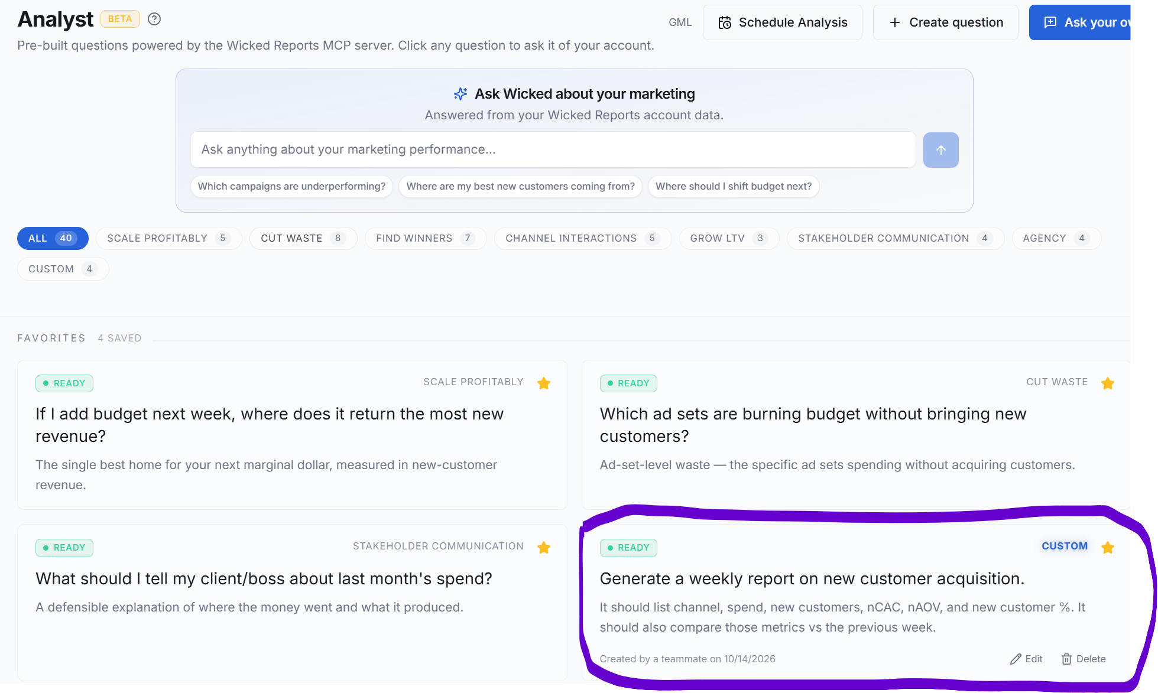Toggle the star on the Cut Waste card
The width and height of the screenshot is (1158, 693).
(x=1108, y=383)
